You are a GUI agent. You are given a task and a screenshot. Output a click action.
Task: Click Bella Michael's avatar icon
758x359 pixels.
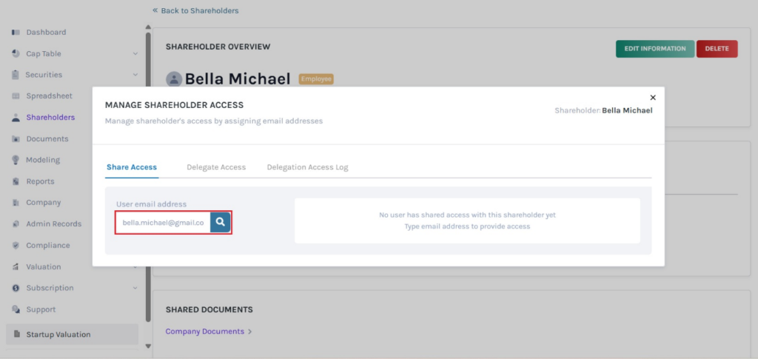click(173, 79)
